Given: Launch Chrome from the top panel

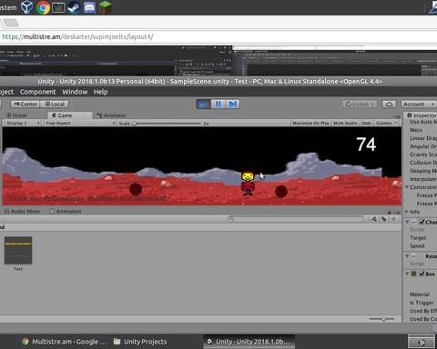Looking at the screenshot, I should click(43, 7).
